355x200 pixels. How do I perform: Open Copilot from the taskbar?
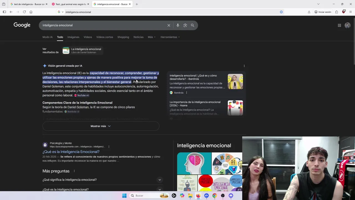[x=182, y=196]
